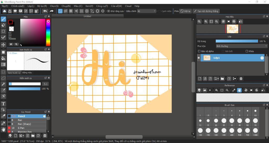Click the Undo arrow in toolbar
The width and height of the screenshot is (269, 143).
click(x=45, y=11)
